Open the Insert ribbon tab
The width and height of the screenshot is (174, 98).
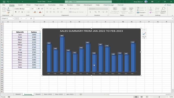point(20,5)
